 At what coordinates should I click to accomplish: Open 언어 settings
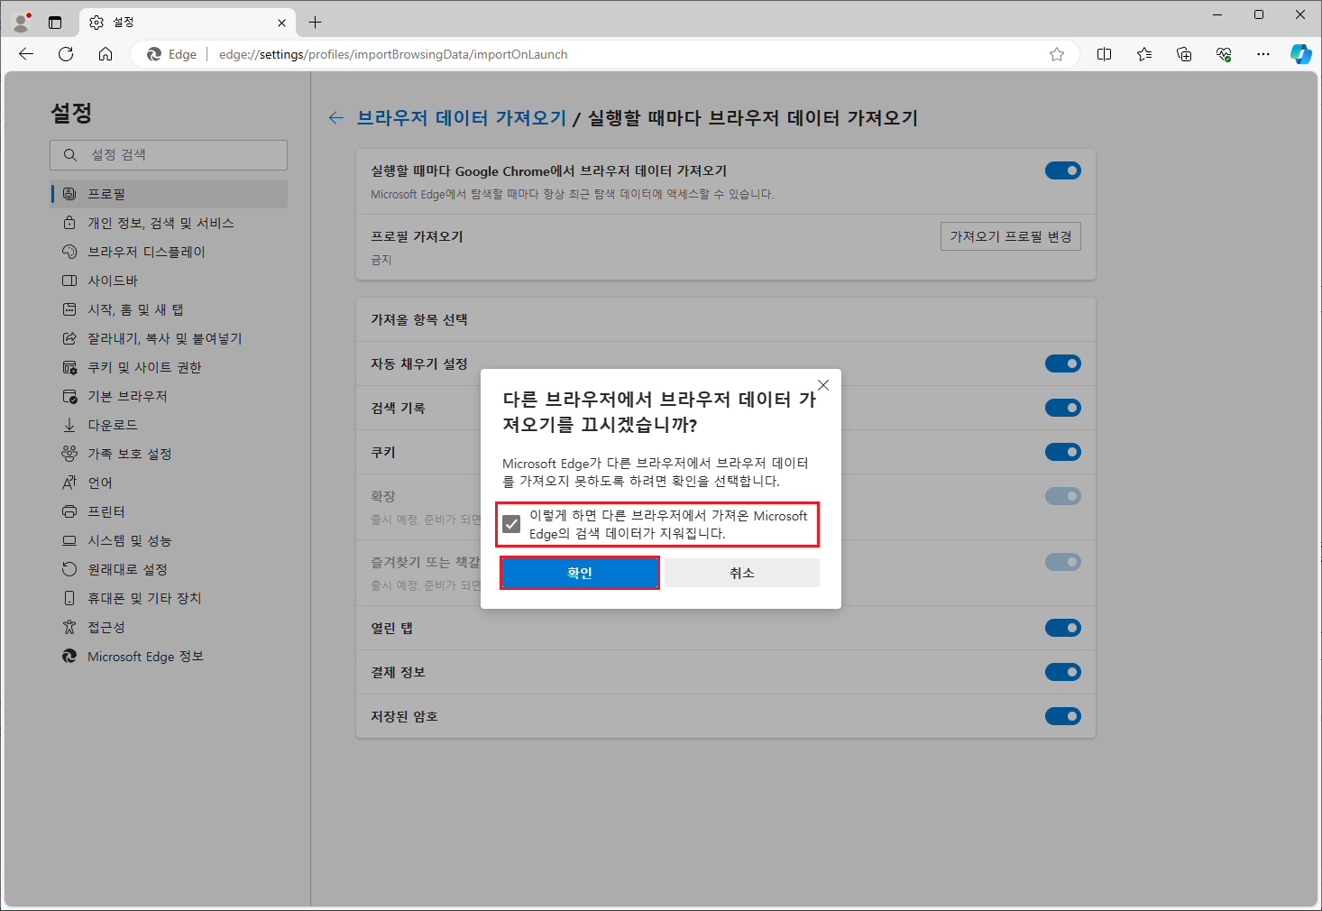(x=170, y=483)
